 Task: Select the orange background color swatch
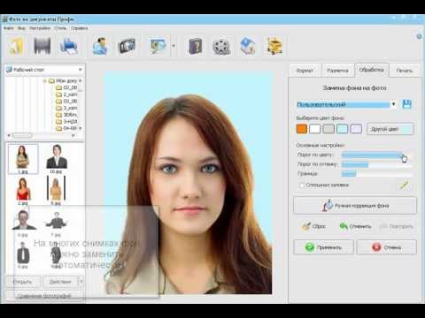(302, 129)
